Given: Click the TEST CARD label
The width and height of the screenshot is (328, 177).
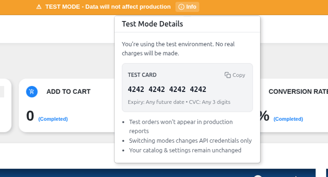Looking at the screenshot, I should (142, 75).
